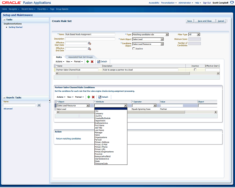Open the Getting Started link
The width and height of the screenshot is (235, 188).
pos(15,27)
